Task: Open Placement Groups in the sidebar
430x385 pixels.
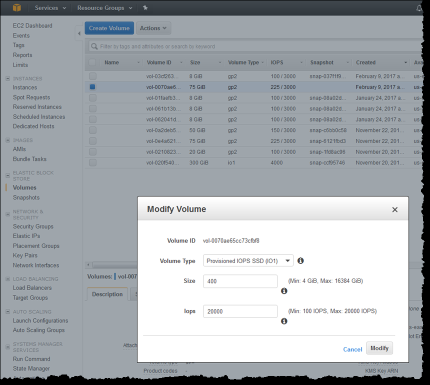Action: (36, 246)
